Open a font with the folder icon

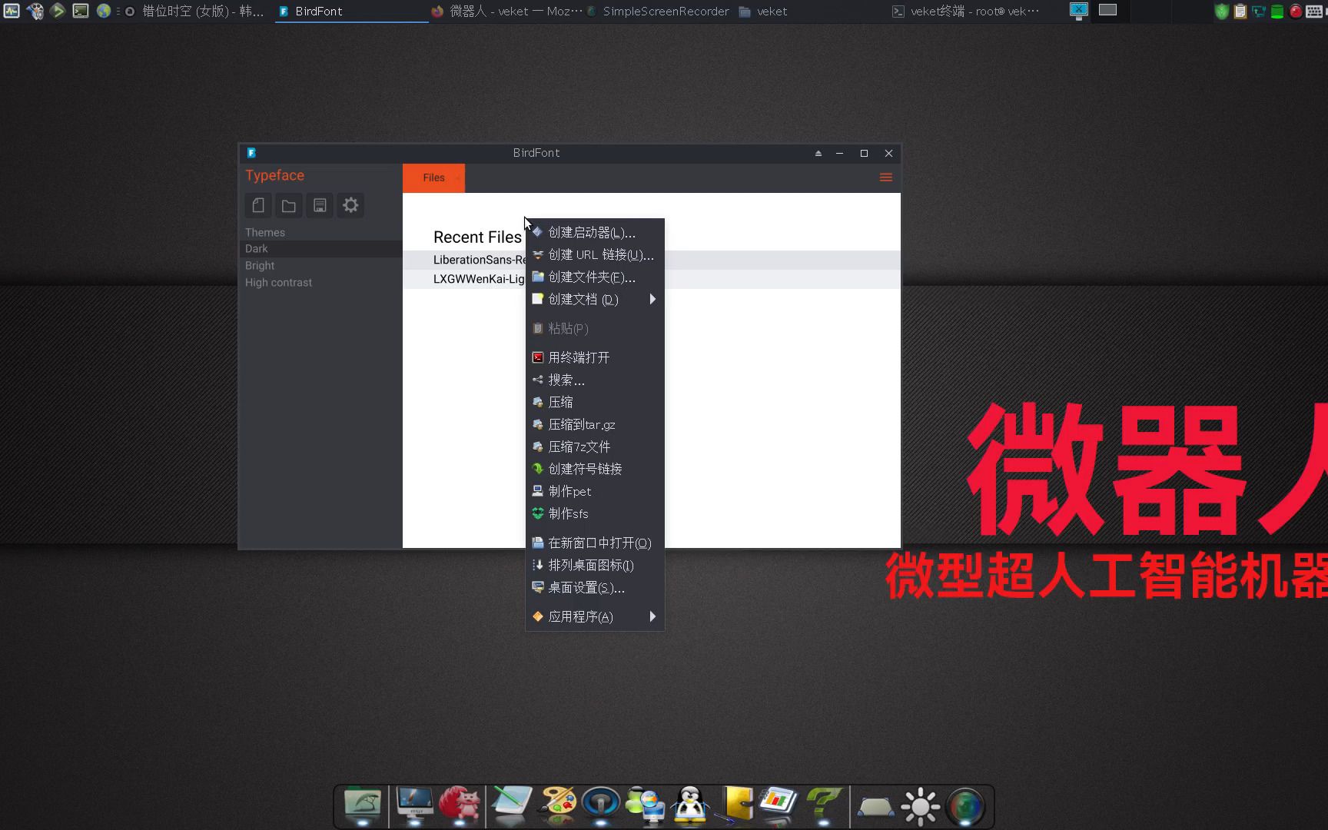[289, 205]
